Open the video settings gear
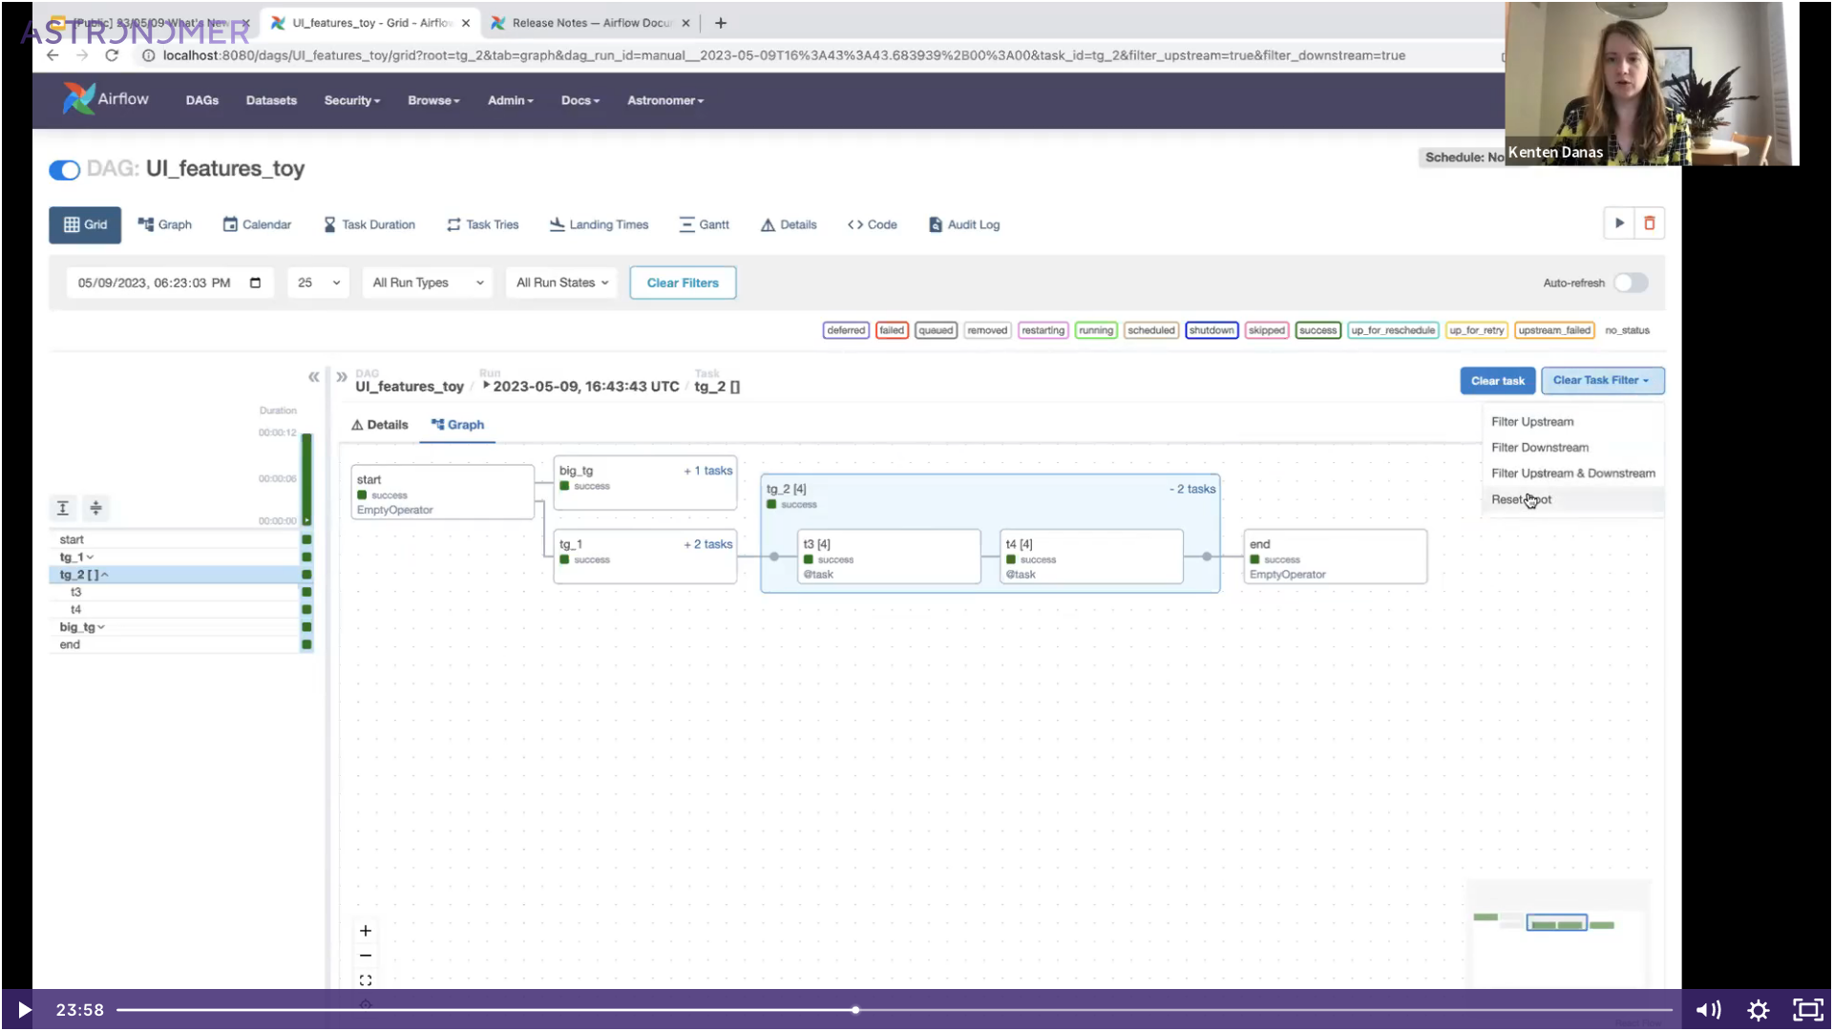This screenshot has height=1031, width=1833. 1758,1010
